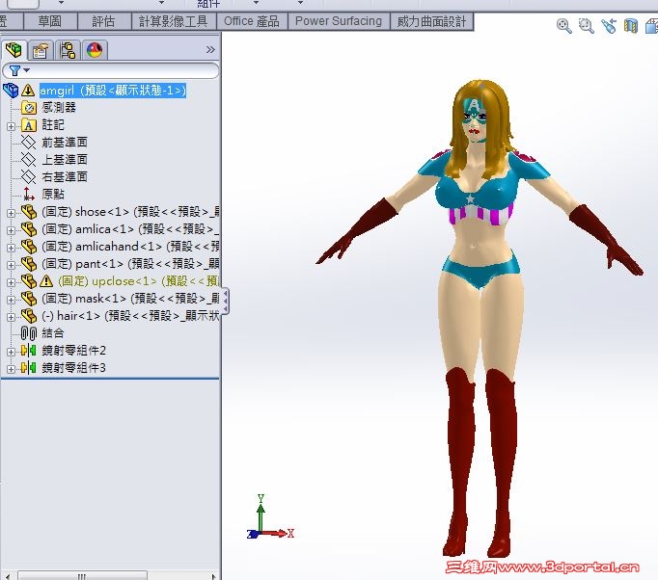The image size is (658, 580).
Task: Open the 計算影像工具 tab
Action: point(174,21)
